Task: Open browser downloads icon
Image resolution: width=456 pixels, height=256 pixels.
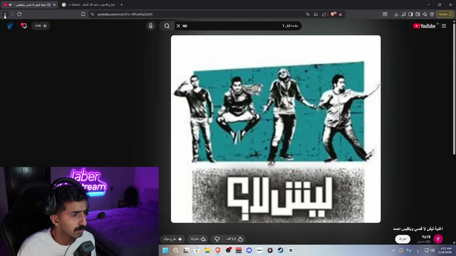Action: pyautogui.click(x=396, y=14)
